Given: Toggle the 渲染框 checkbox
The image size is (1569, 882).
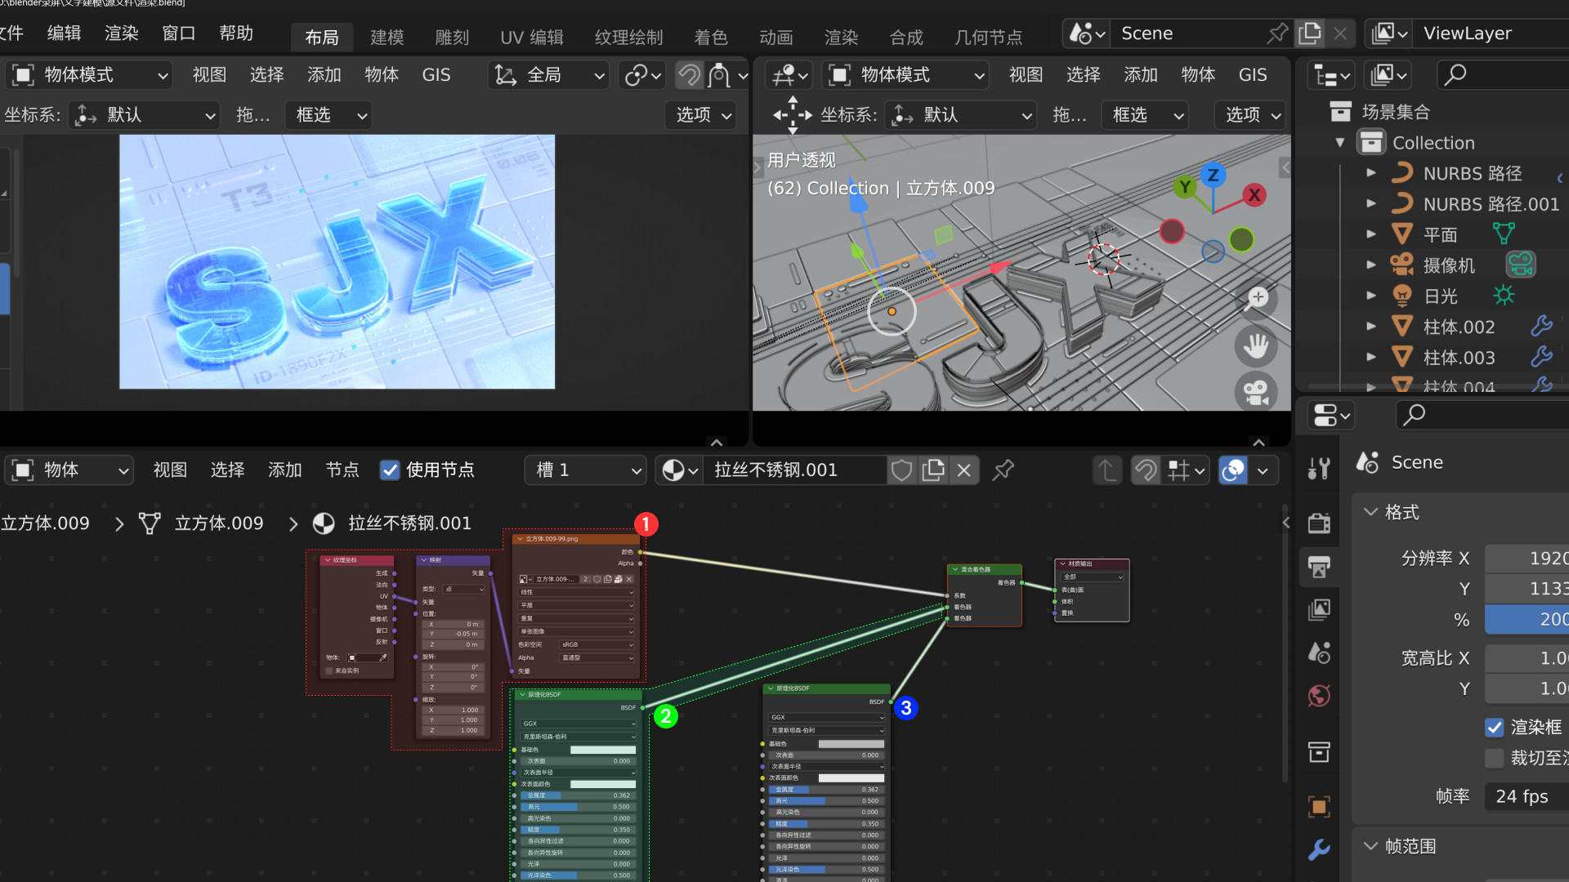Looking at the screenshot, I should click(x=1495, y=728).
